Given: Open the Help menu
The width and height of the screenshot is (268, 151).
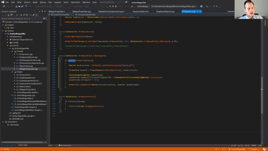Looking at the screenshot, I should pyautogui.click(x=95, y=3).
